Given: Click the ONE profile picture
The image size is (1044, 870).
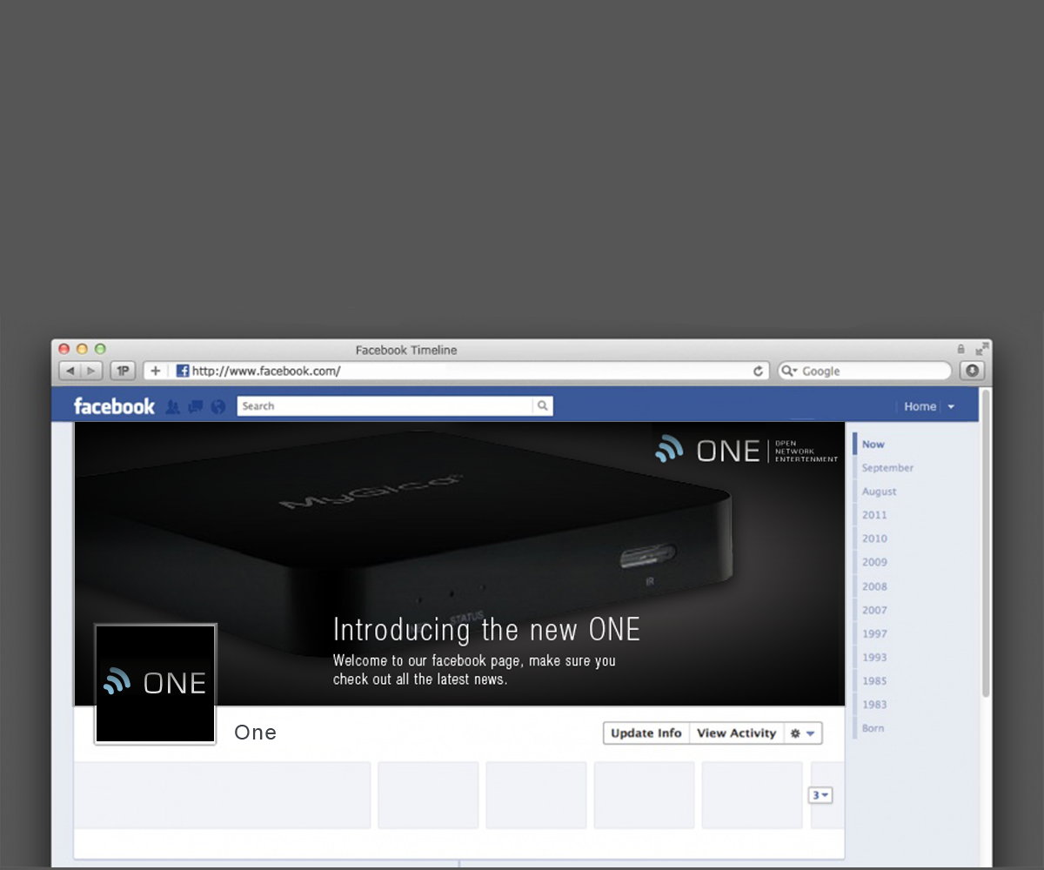Looking at the screenshot, I should [155, 684].
